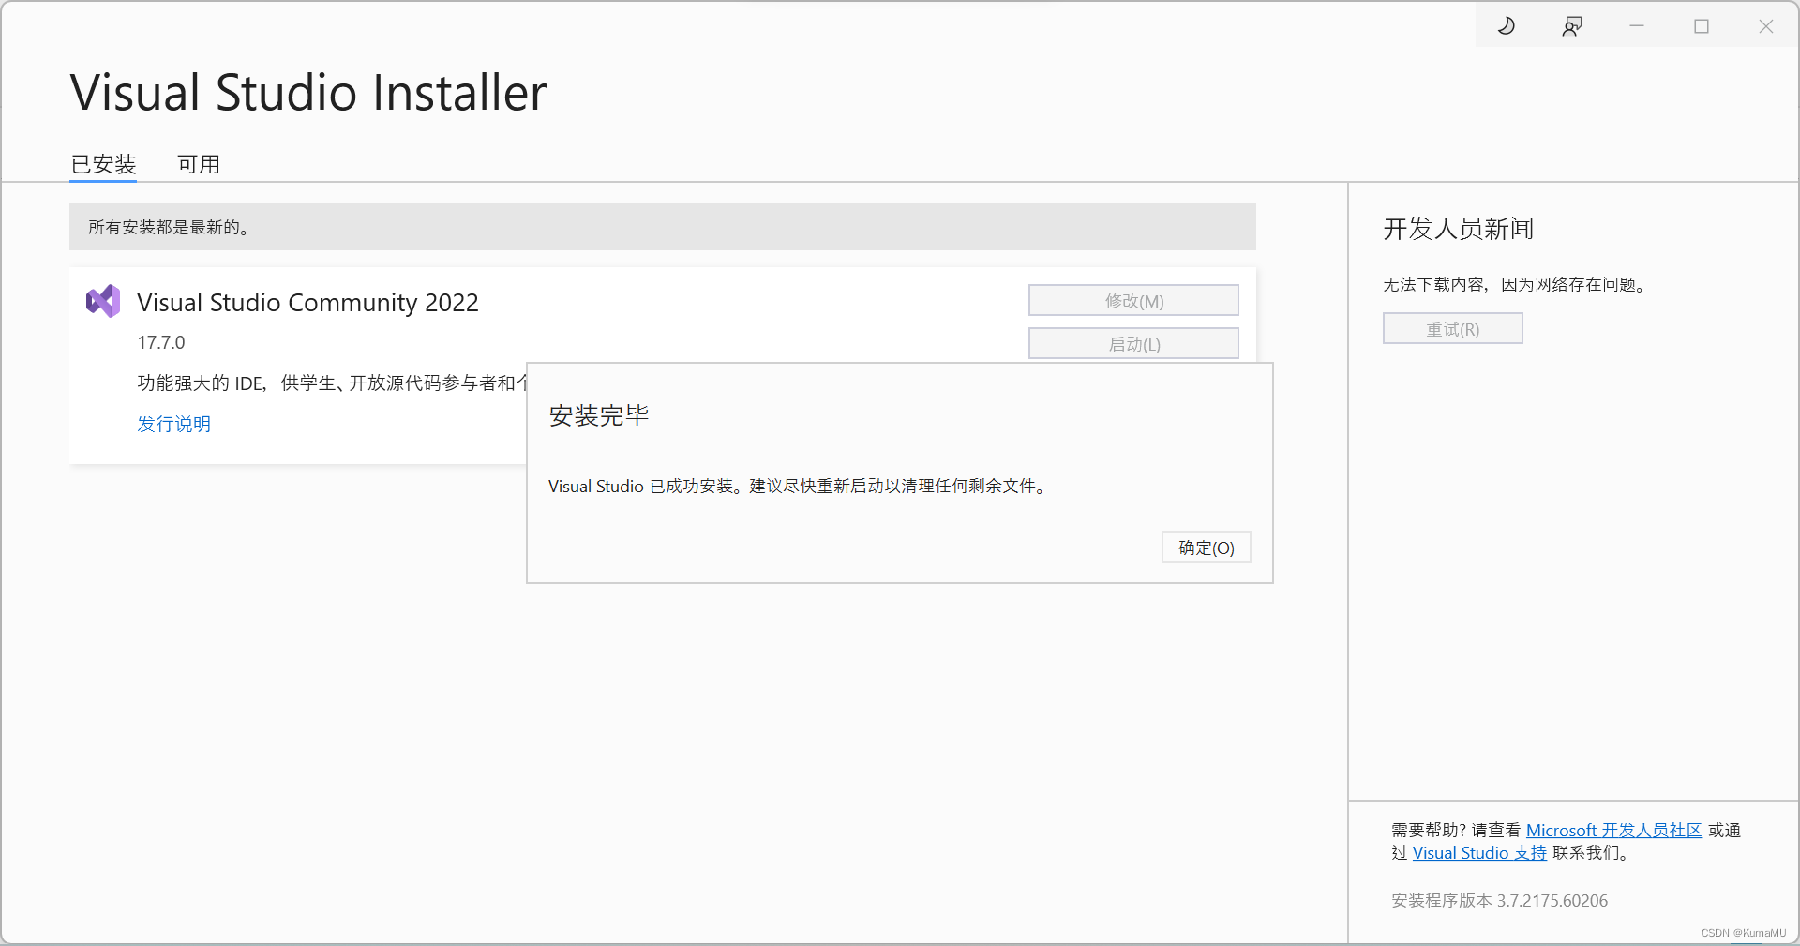Switch to the 已安装 tab
This screenshot has width=1800, height=946.
(x=104, y=164)
